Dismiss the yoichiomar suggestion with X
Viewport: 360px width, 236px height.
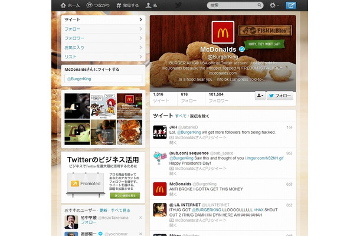[x=140, y=234]
